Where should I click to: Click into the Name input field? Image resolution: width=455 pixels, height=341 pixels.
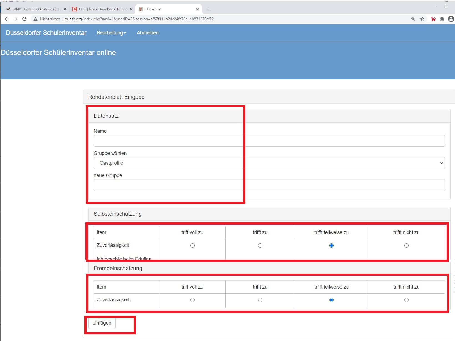click(x=269, y=141)
